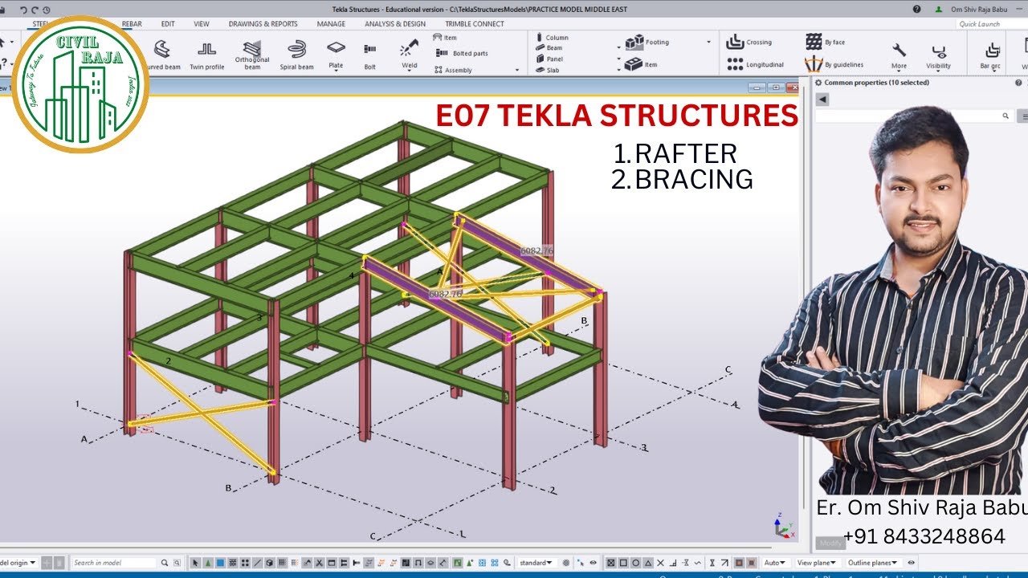1028x578 pixels.
Task: Select the Orthogonal beam tool
Action: pyautogui.click(x=252, y=55)
